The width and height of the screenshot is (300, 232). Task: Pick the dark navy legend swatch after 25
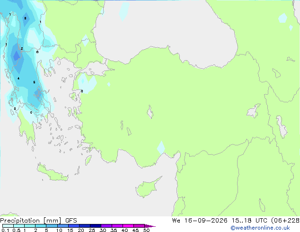pos(96,226)
